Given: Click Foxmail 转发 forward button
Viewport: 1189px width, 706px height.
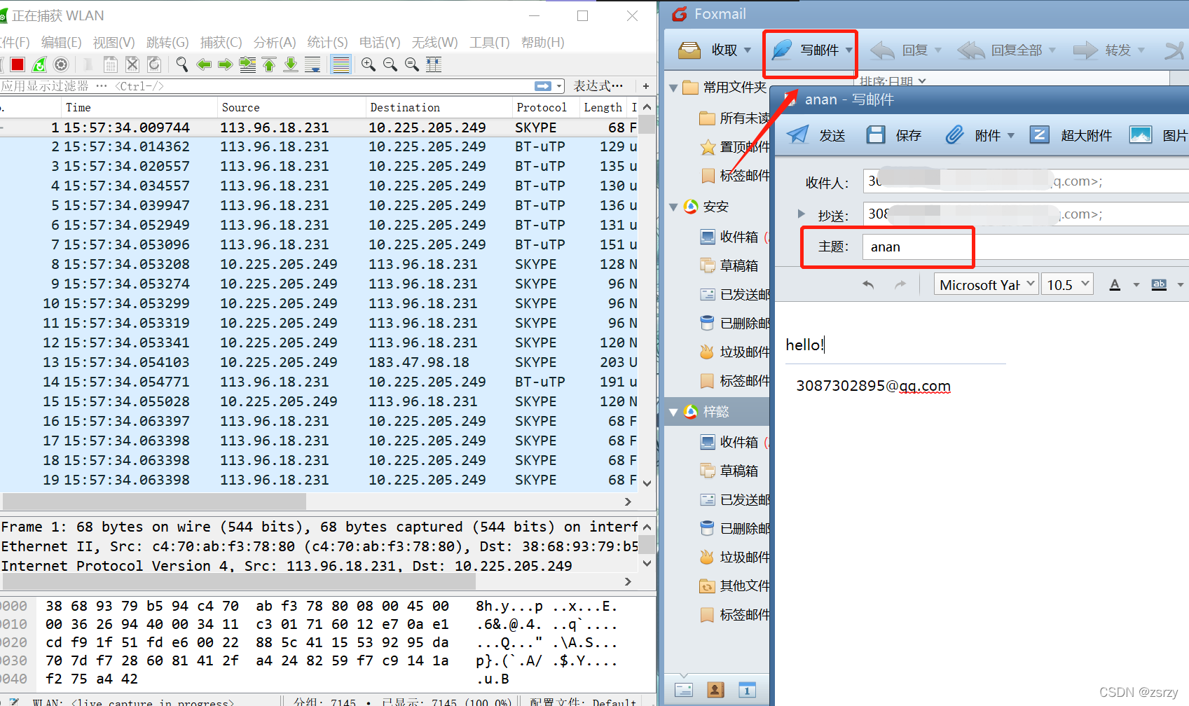Looking at the screenshot, I should (1102, 50).
